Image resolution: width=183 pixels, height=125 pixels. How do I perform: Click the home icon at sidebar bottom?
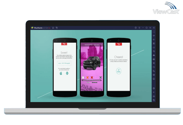click(154, 96)
